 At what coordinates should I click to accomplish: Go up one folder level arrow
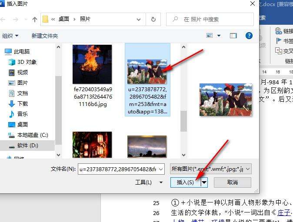coord(35,20)
